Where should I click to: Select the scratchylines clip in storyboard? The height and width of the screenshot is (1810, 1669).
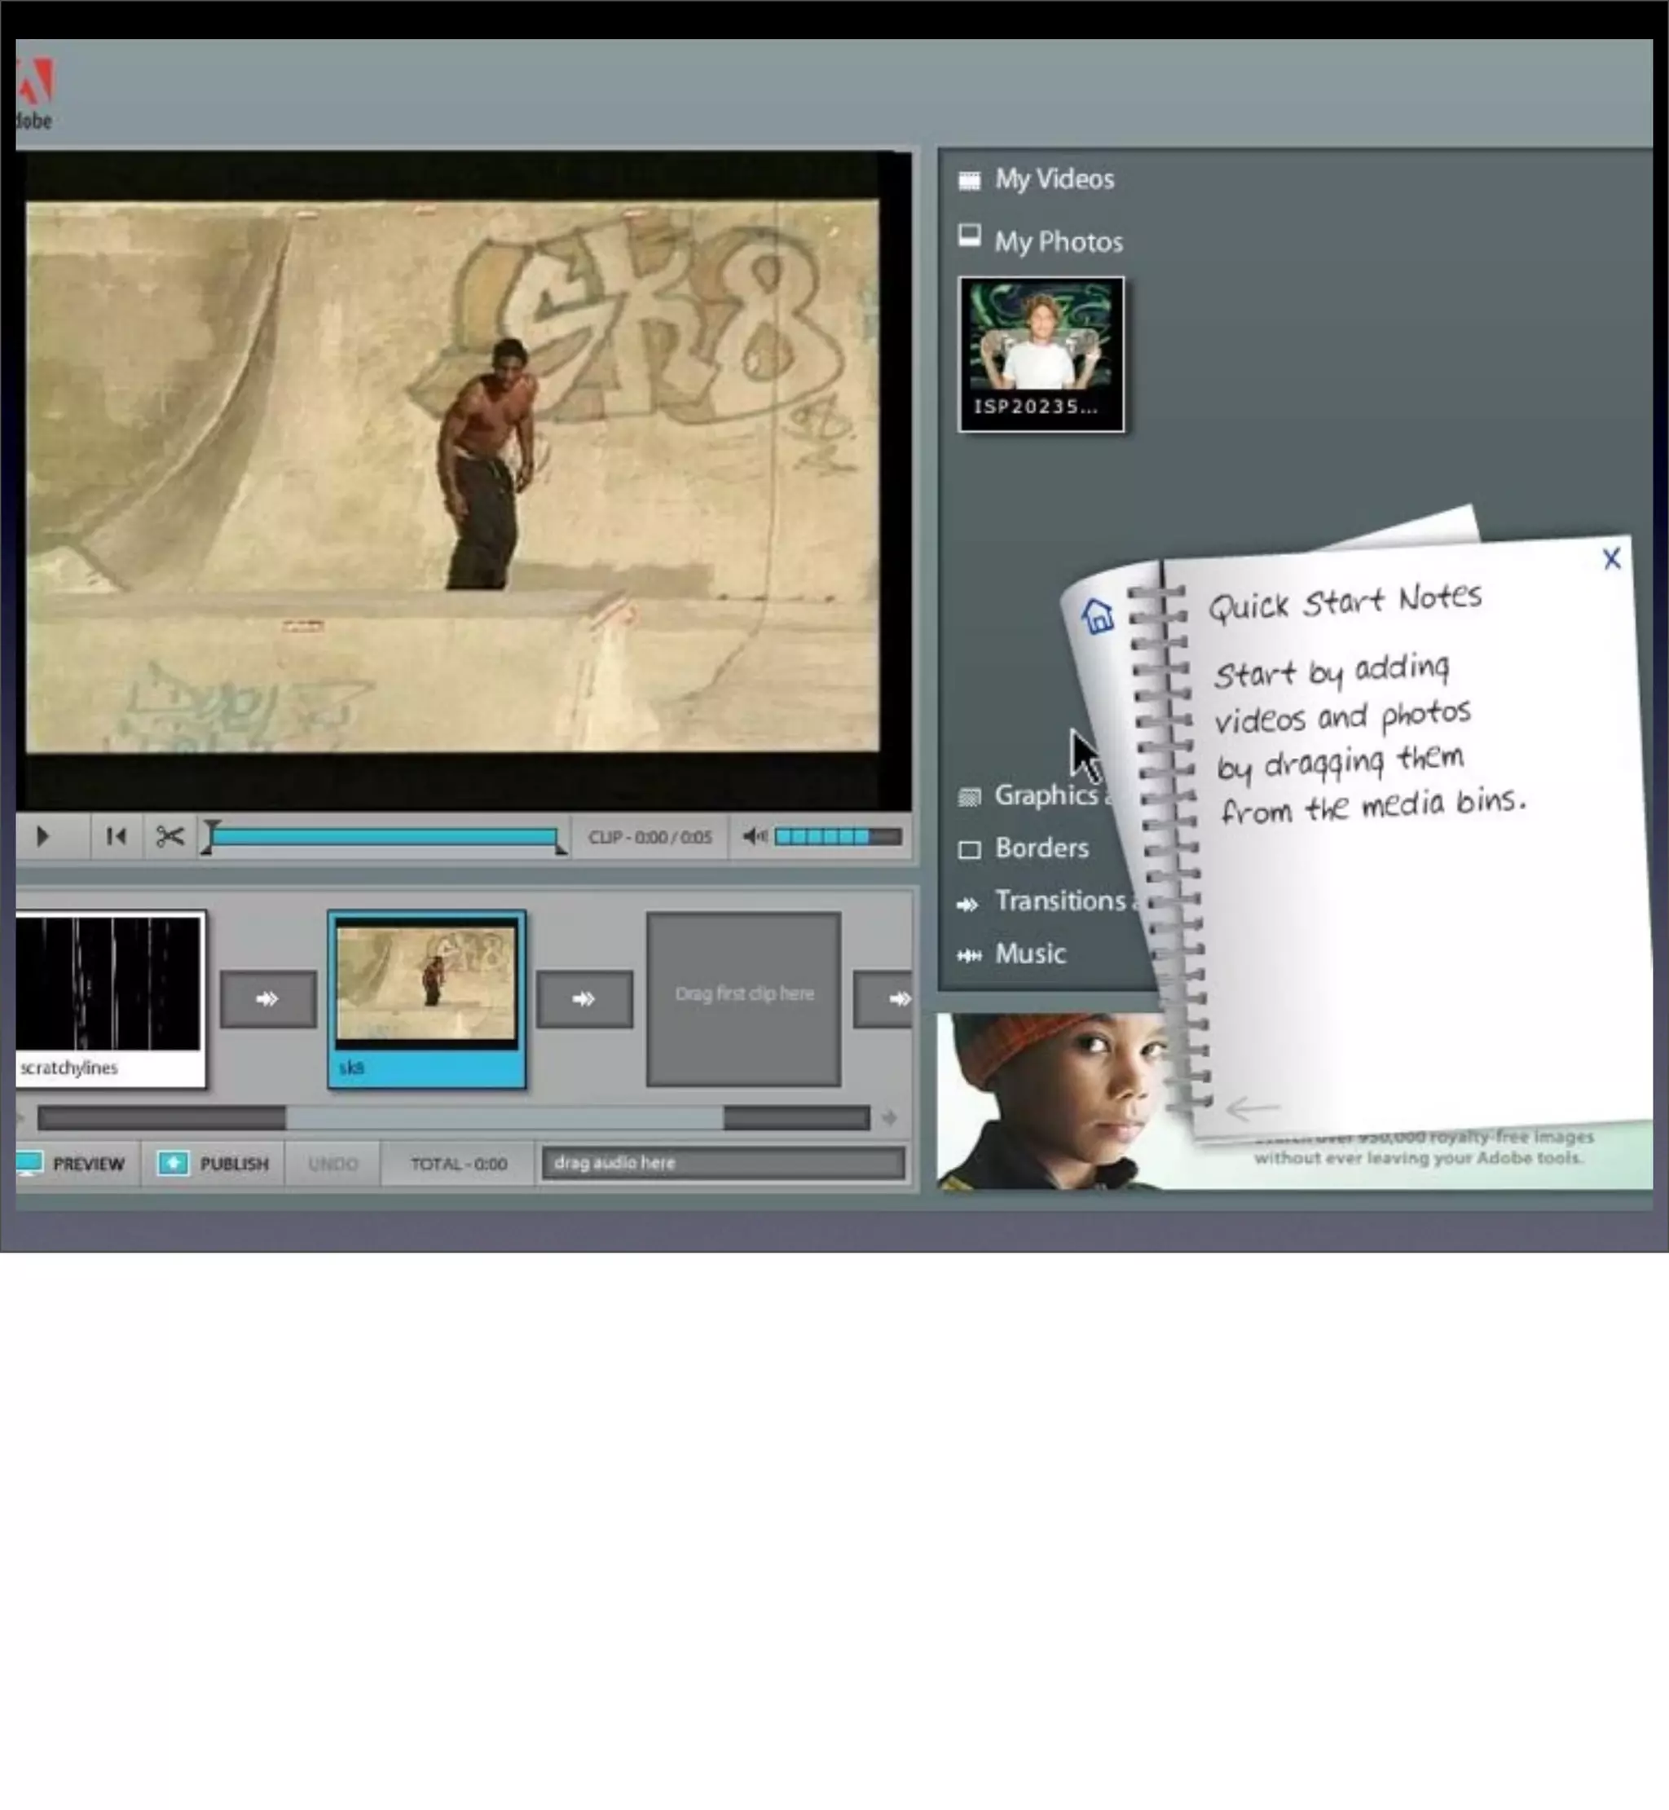(x=108, y=998)
